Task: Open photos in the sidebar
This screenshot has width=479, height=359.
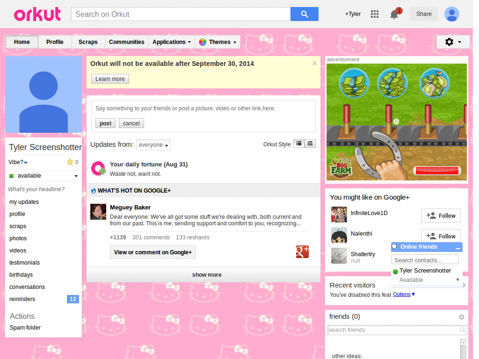Action: tap(18, 238)
